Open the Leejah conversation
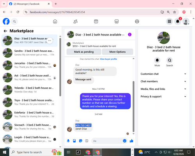Viewport: 195px width, 156px height. 29,139
